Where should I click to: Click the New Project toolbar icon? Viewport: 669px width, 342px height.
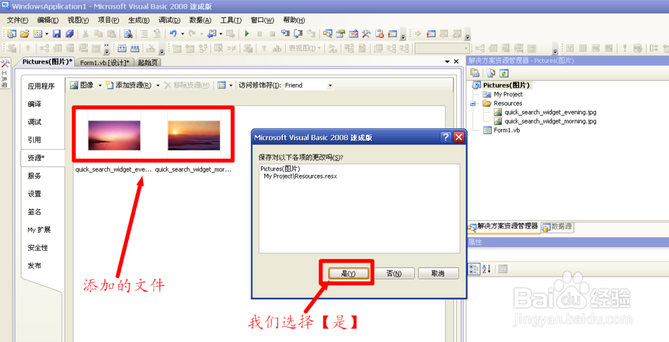(x=11, y=33)
